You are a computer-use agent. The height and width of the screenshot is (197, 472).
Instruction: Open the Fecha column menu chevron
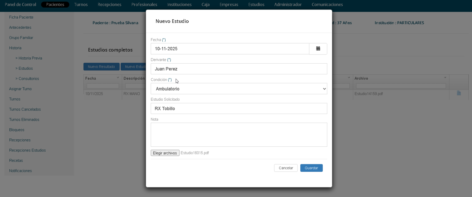point(118,78)
